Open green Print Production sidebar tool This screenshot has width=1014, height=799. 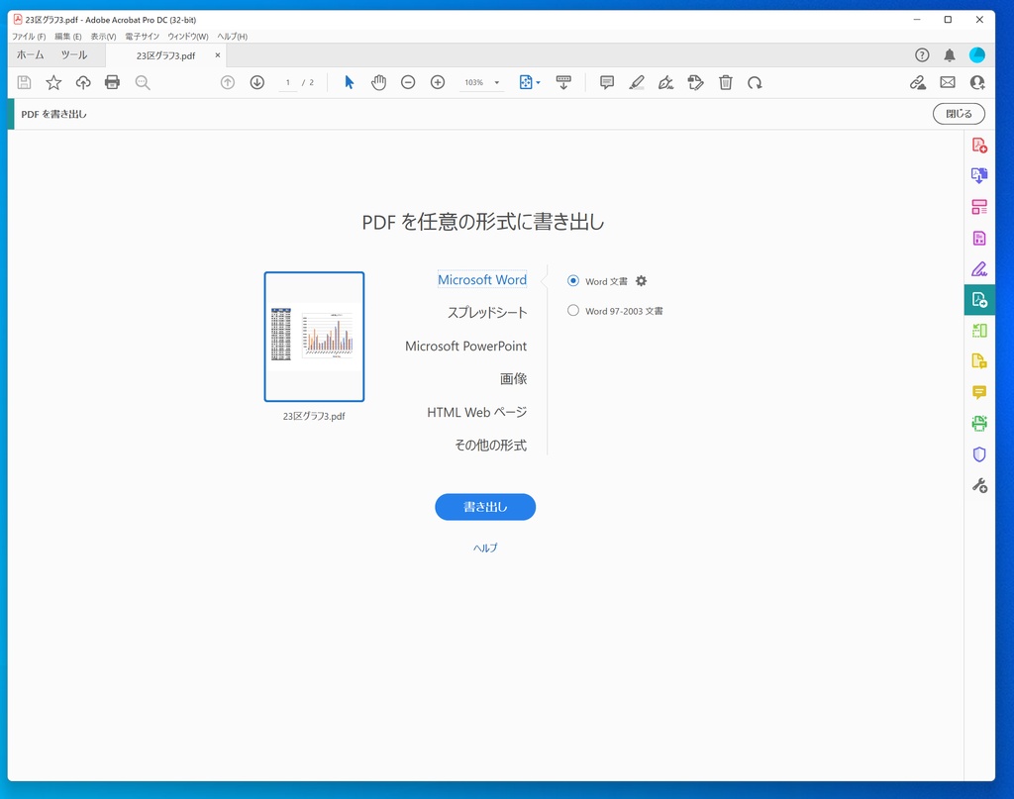[x=979, y=424]
